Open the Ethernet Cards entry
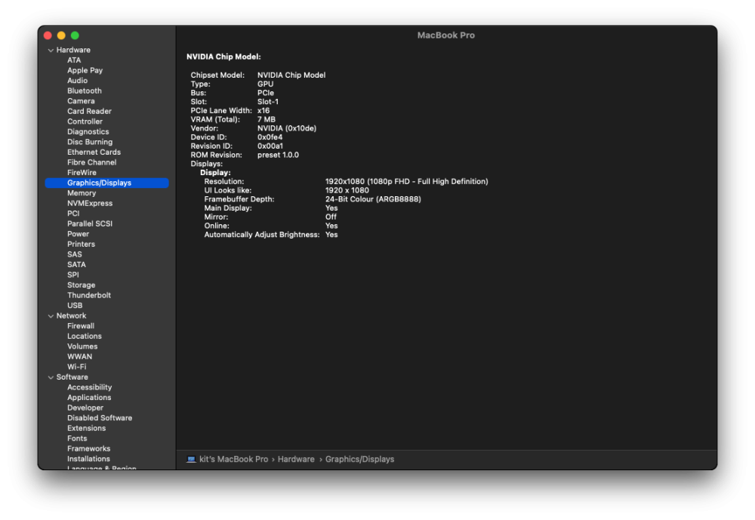 (x=94, y=152)
